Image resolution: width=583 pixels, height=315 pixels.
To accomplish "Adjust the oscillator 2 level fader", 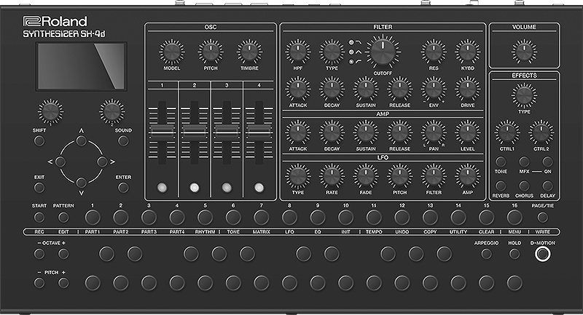I will click(194, 132).
